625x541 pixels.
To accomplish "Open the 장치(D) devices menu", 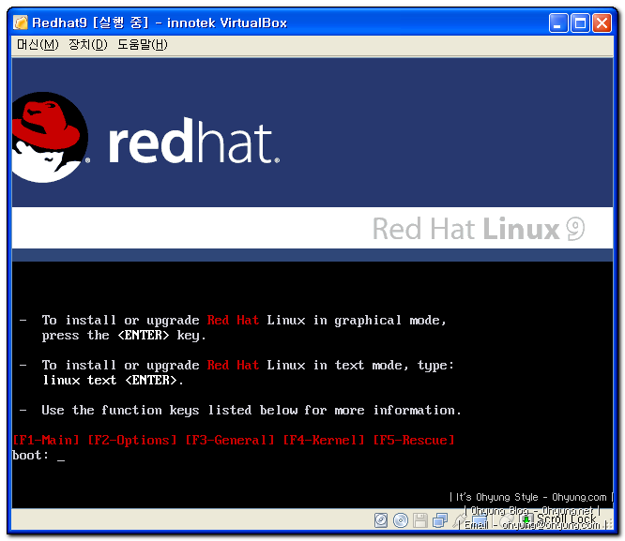I will (87, 44).
